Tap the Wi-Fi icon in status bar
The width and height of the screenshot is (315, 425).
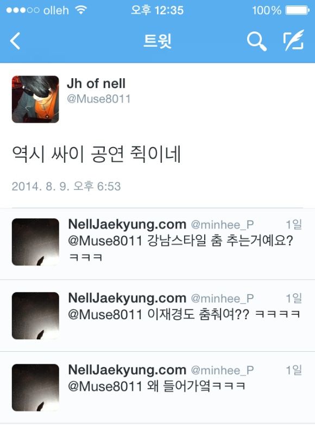(81, 10)
